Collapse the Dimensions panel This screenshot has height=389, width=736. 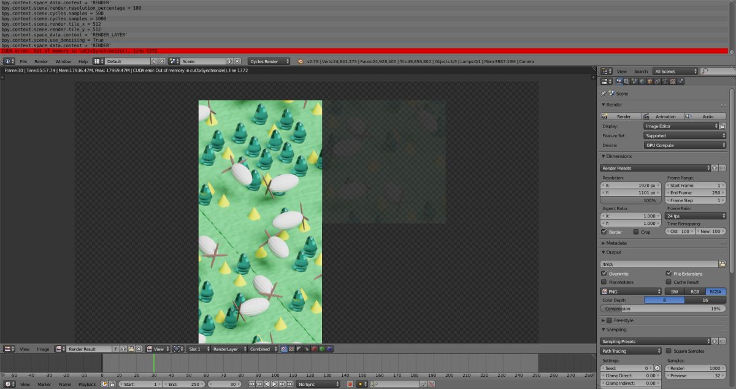click(619, 156)
